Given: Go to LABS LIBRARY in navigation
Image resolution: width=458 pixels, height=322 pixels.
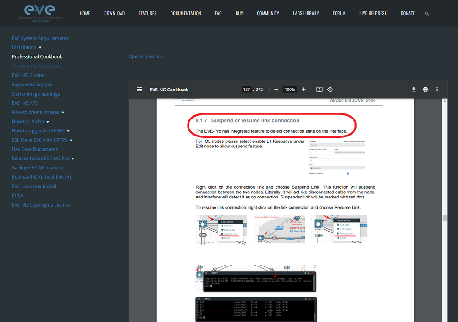Looking at the screenshot, I should pos(306,14).
